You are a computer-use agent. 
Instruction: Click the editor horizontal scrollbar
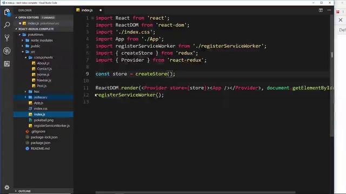(195, 192)
